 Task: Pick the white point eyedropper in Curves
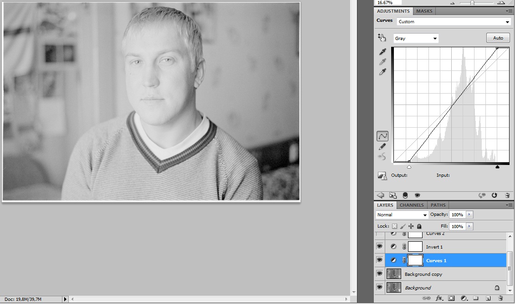(382, 72)
